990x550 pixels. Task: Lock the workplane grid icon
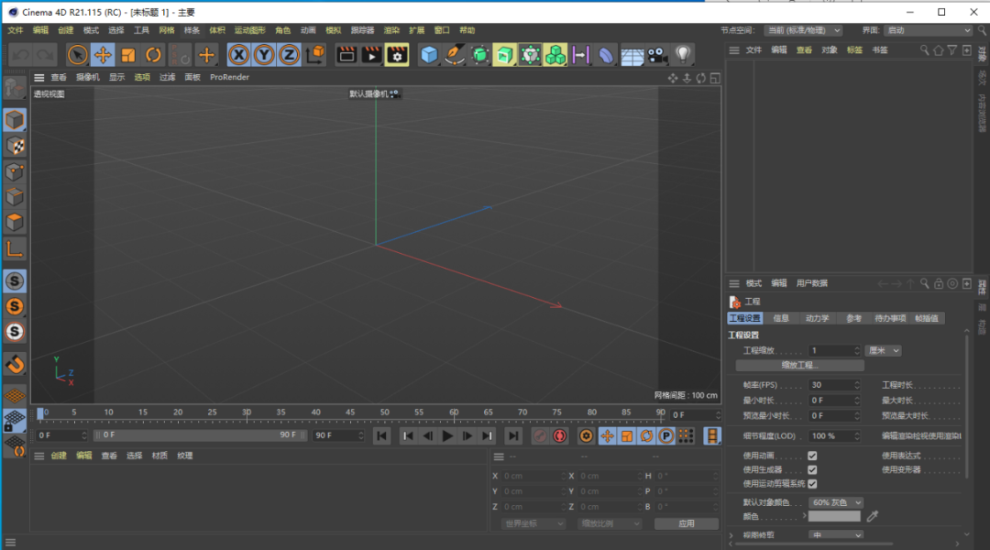pyautogui.click(x=15, y=421)
